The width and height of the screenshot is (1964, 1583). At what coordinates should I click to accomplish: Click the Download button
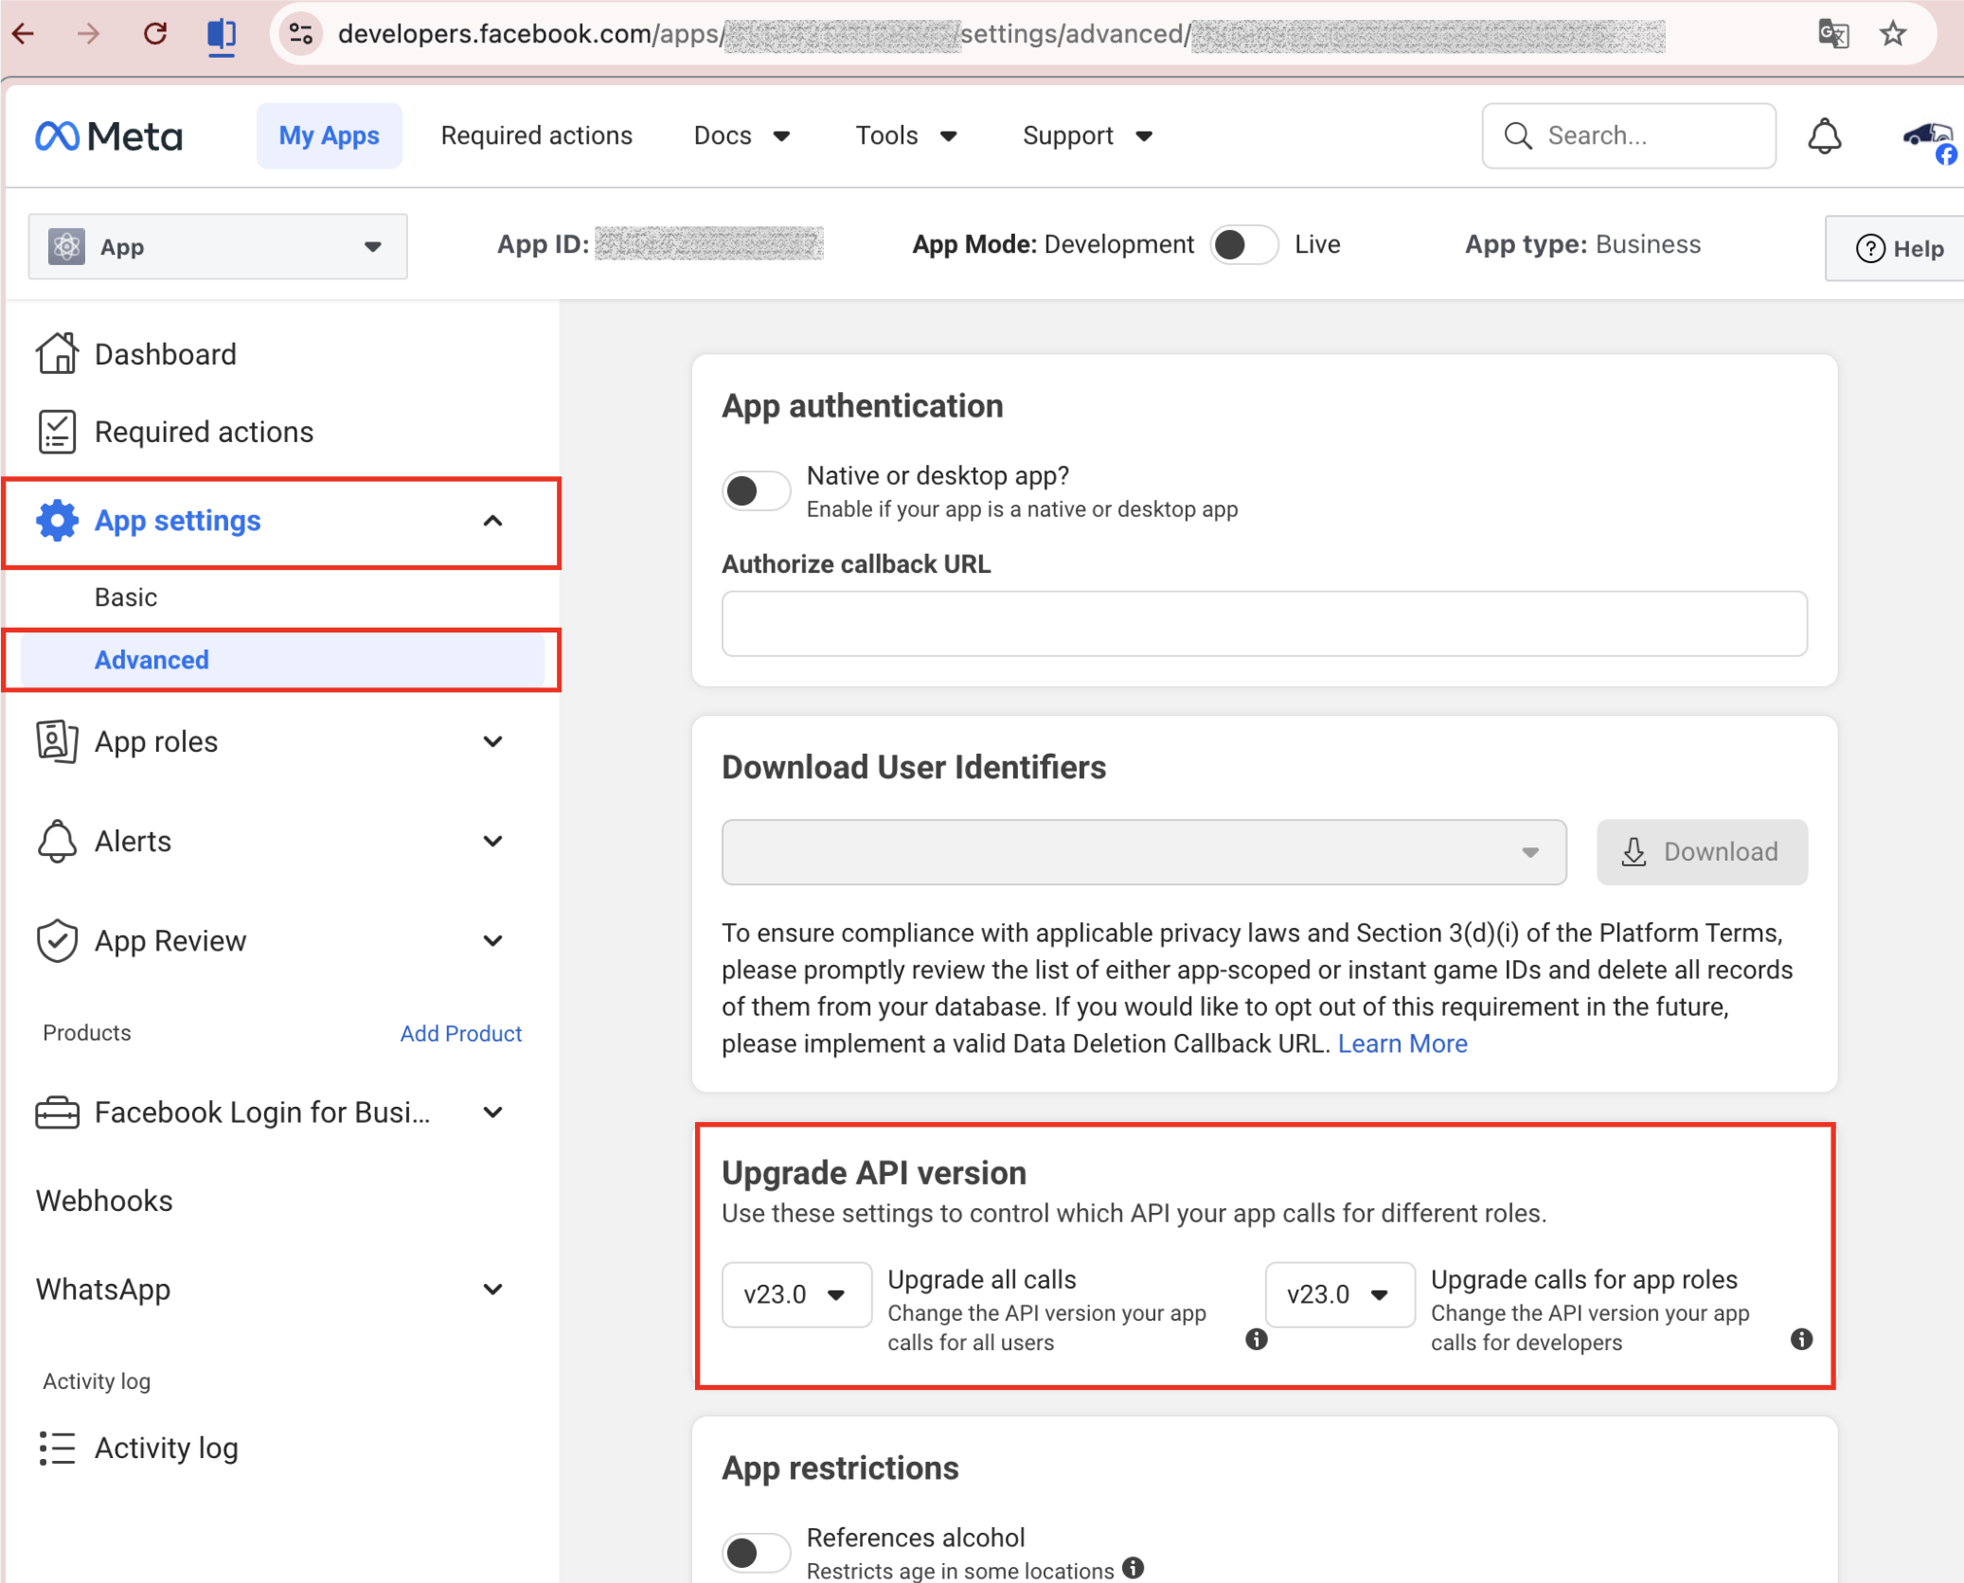coord(1702,852)
